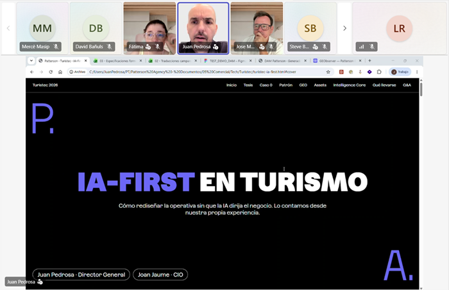449x290 pixels.
Task: Select Mercè Masip's participant tile
Action: pyautogui.click(x=42, y=28)
